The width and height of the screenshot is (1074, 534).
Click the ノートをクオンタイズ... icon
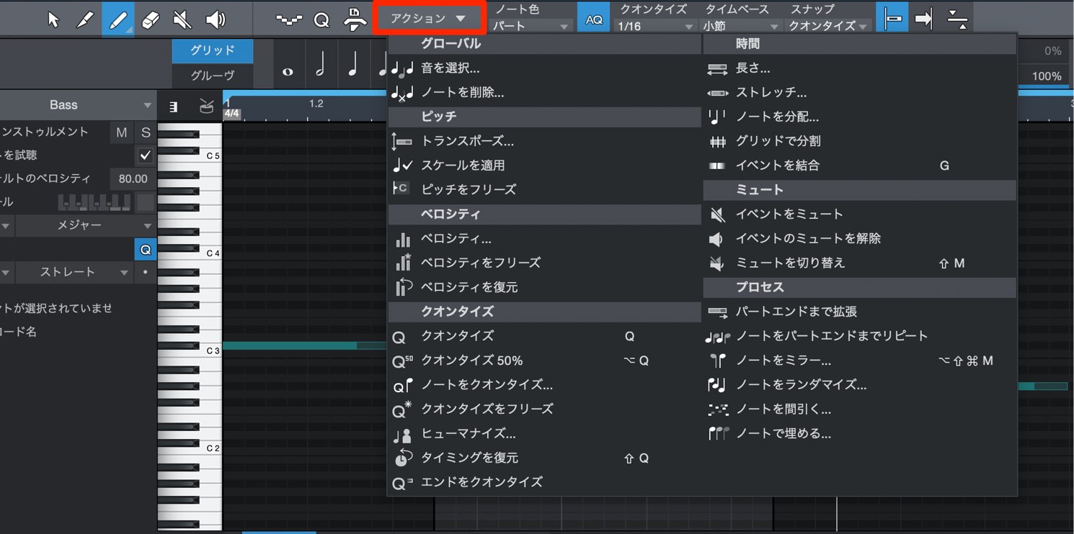[x=402, y=385]
